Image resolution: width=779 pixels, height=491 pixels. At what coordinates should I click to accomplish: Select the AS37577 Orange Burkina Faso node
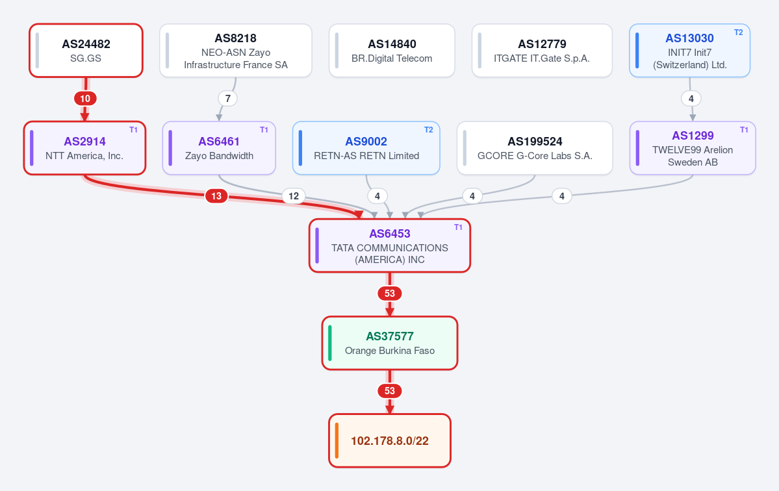point(390,343)
